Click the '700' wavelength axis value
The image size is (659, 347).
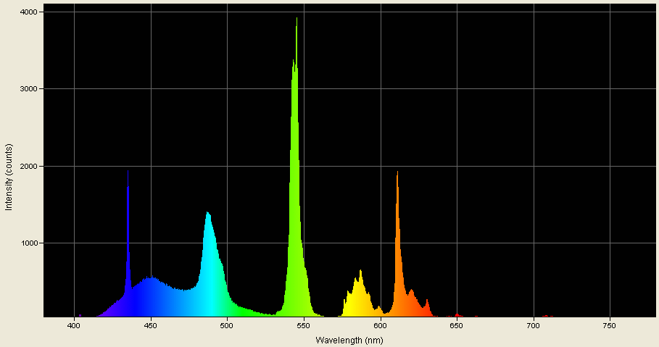534,325
